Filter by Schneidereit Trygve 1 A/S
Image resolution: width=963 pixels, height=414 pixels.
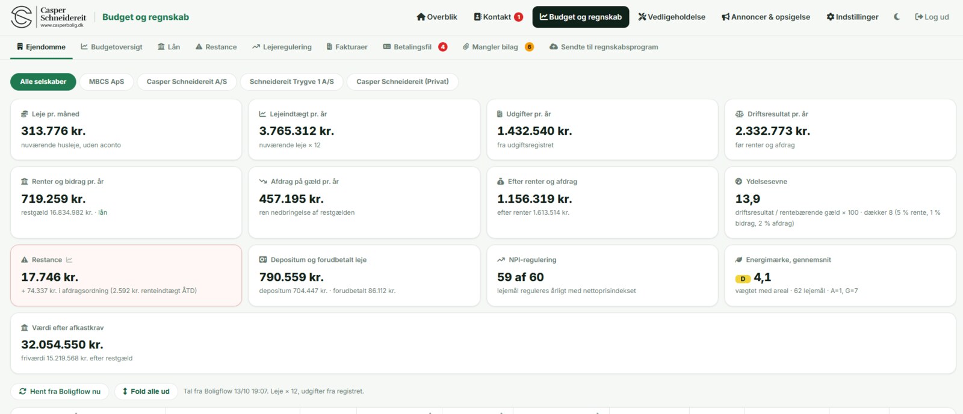pos(292,82)
